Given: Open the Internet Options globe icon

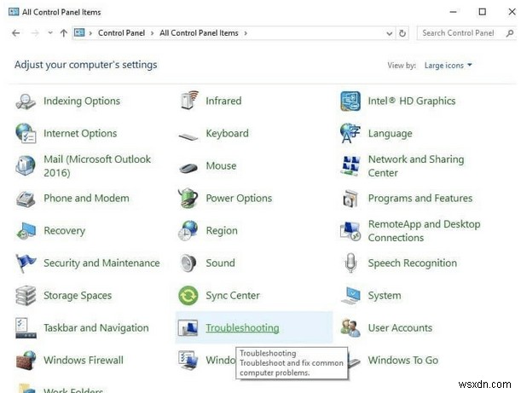Looking at the screenshot, I should 26,133.
